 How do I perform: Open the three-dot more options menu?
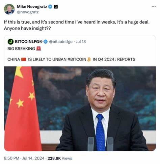point(154,7)
